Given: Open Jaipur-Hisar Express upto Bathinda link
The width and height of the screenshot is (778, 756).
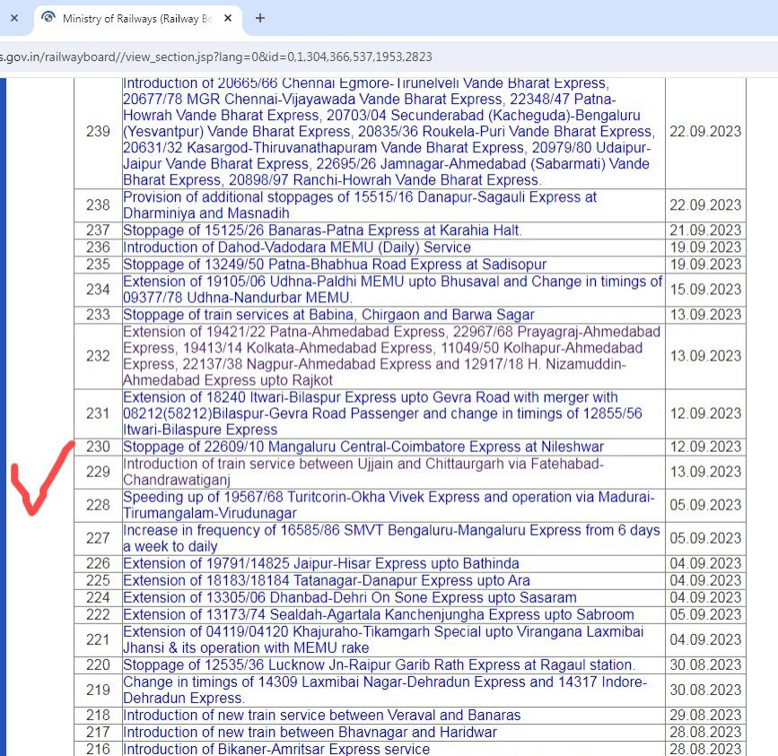Looking at the screenshot, I should (321, 564).
